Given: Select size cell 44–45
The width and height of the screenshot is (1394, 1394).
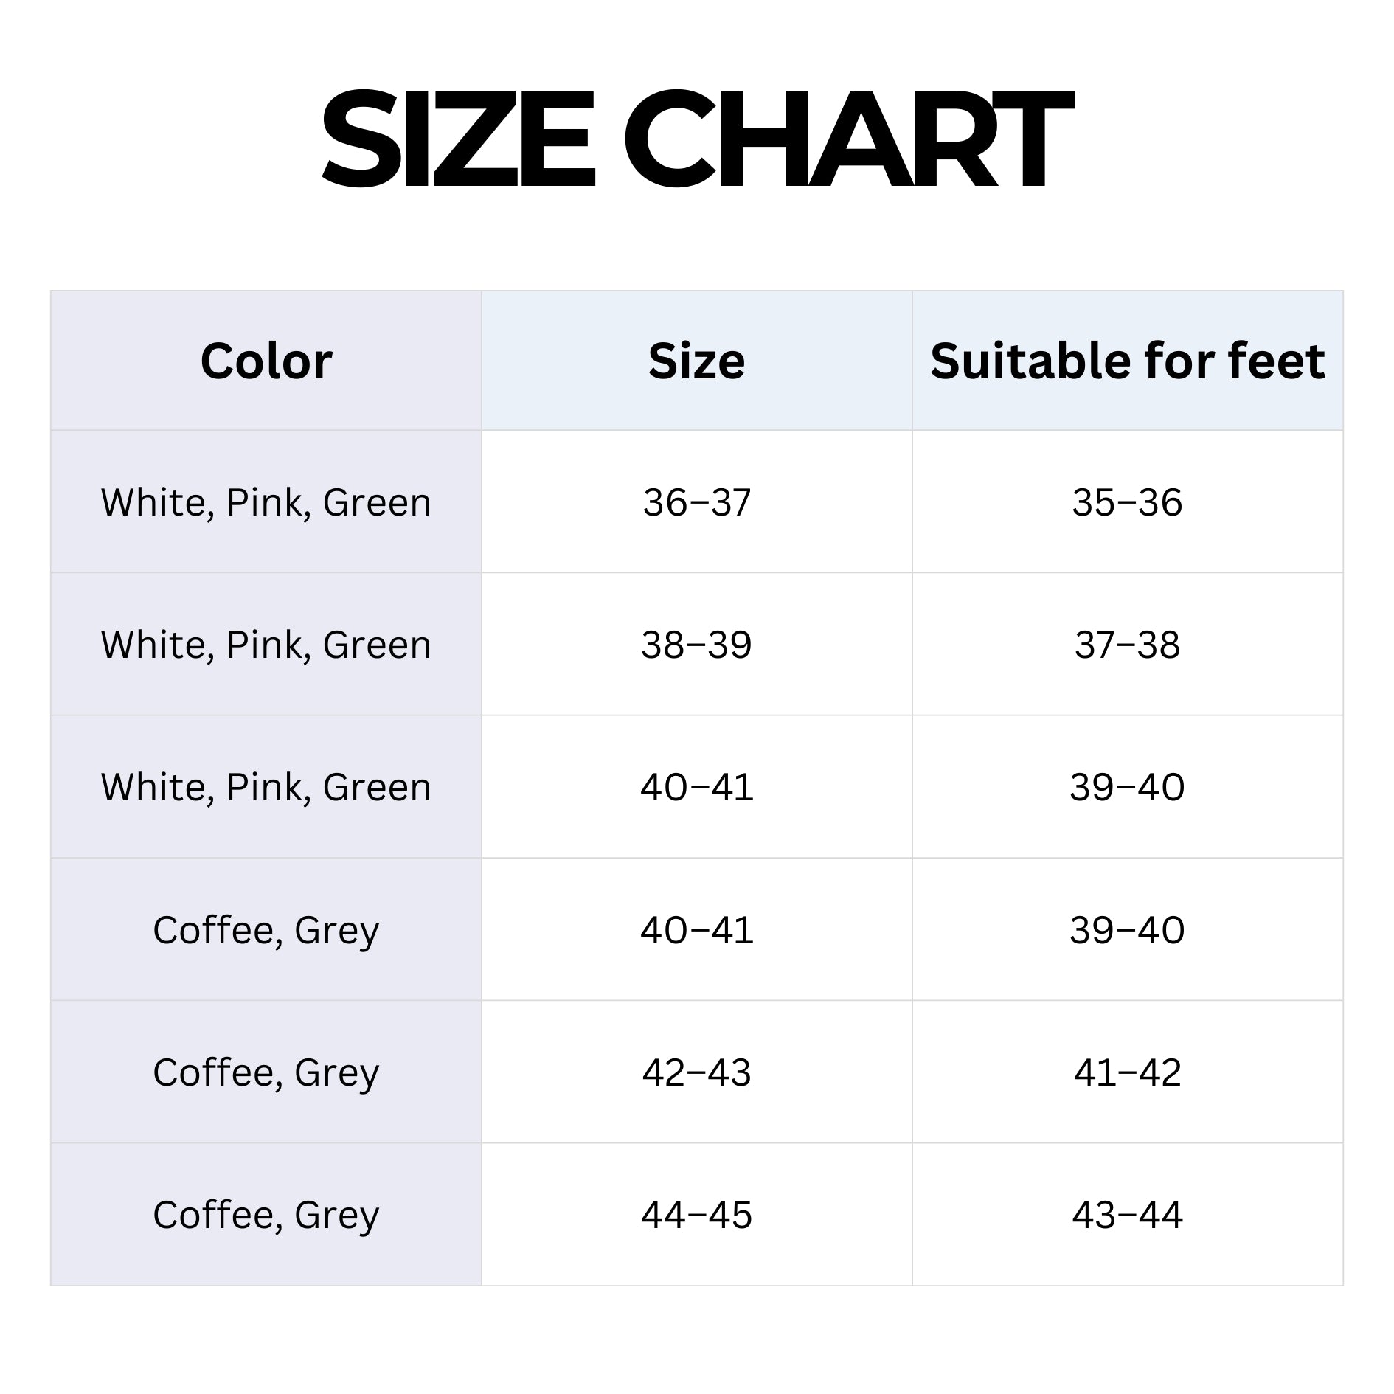Looking at the screenshot, I should coord(696,1215).
